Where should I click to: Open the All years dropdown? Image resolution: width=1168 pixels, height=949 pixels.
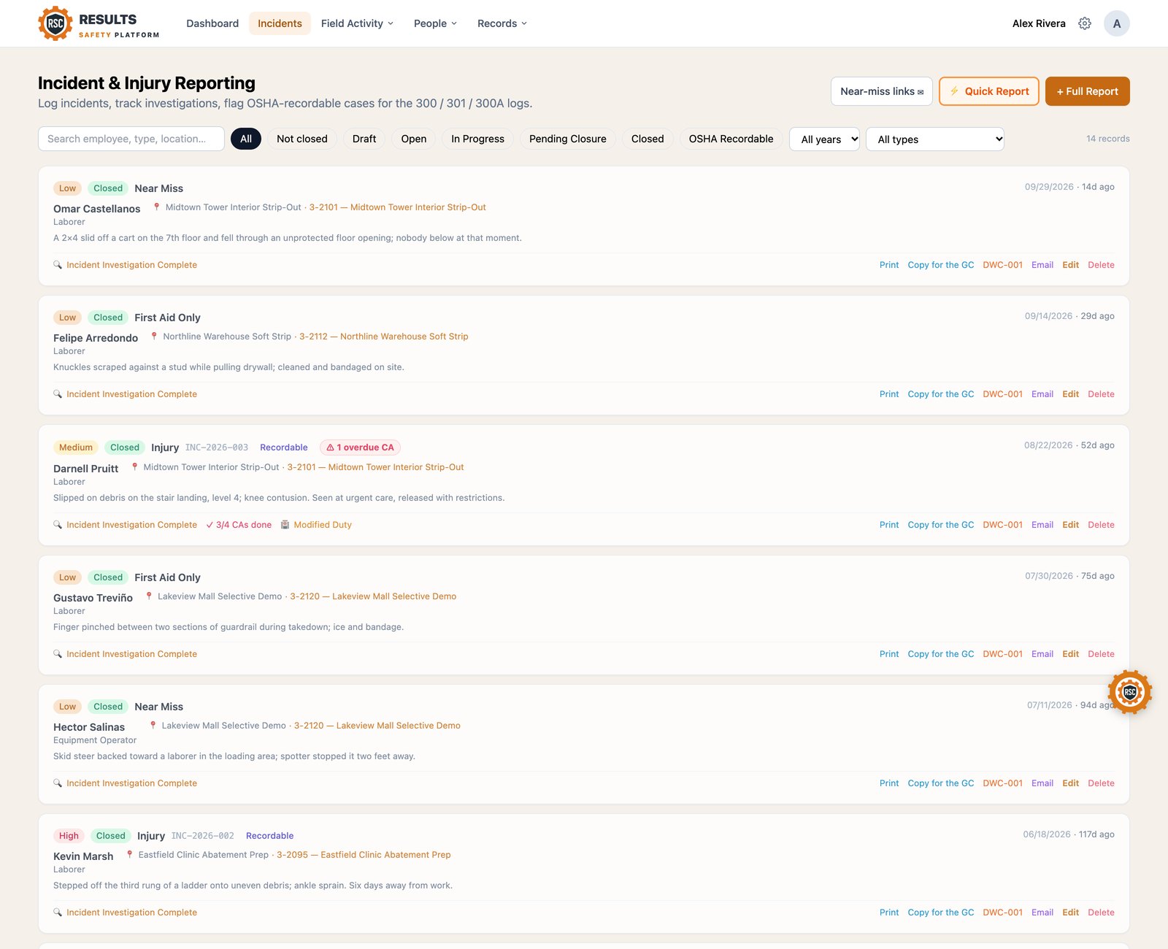(824, 139)
